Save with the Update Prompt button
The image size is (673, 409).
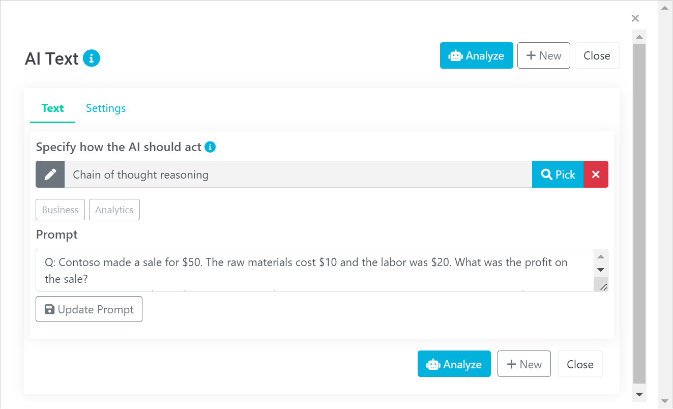point(89,309)
